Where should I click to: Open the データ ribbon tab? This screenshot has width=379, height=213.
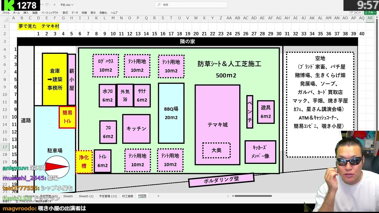coord(75,13)
